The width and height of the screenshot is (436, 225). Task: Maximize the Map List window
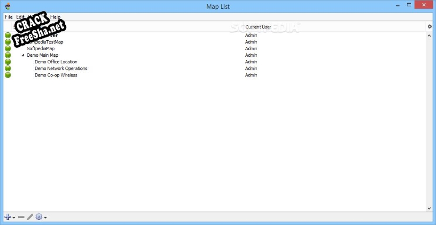(409, 5)
